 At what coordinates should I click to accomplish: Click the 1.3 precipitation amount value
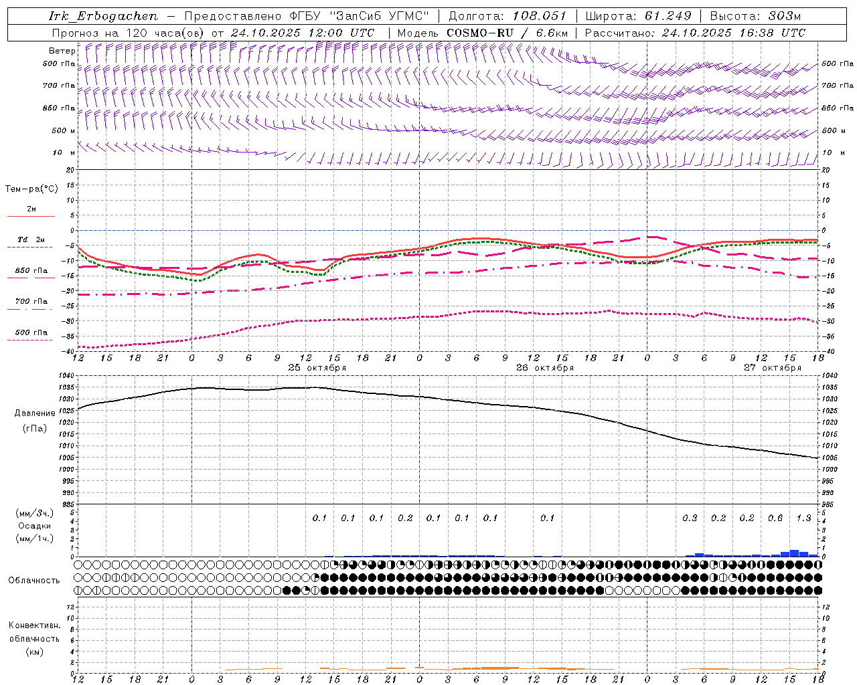point(803,518)
